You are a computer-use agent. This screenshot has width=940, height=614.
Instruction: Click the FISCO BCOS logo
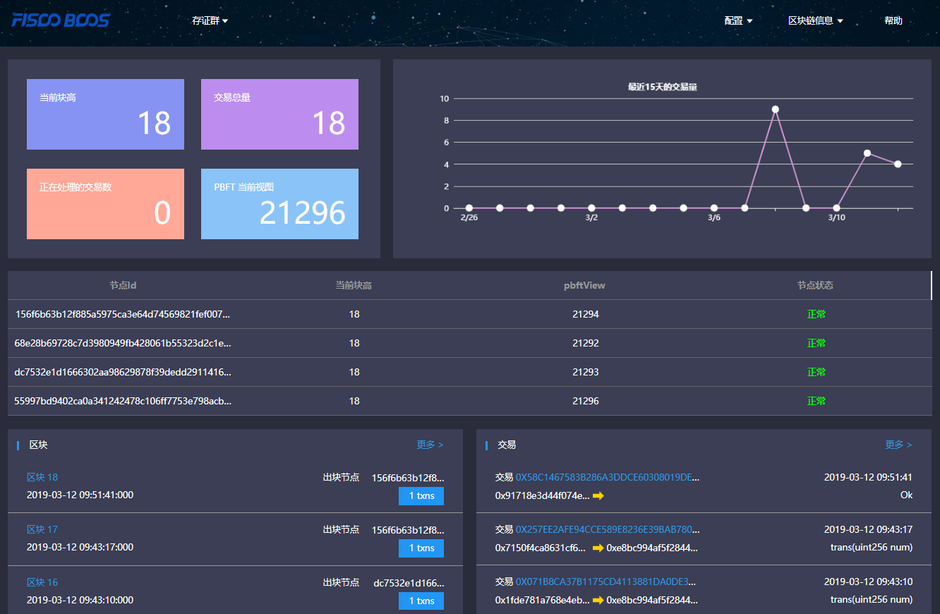pyautogui.click(x=61, y=20)
